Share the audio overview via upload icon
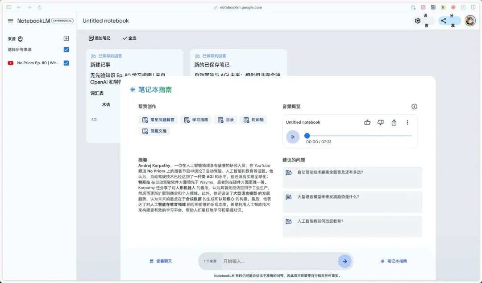 point(394,122)
